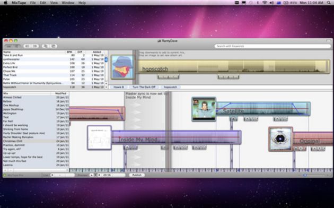
Task: Open the Window menu
Action: click(68, 3)
